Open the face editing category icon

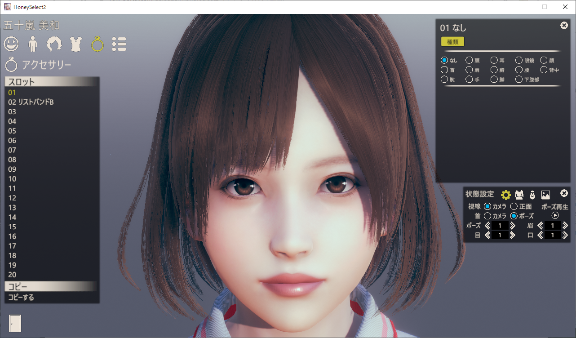11,44
